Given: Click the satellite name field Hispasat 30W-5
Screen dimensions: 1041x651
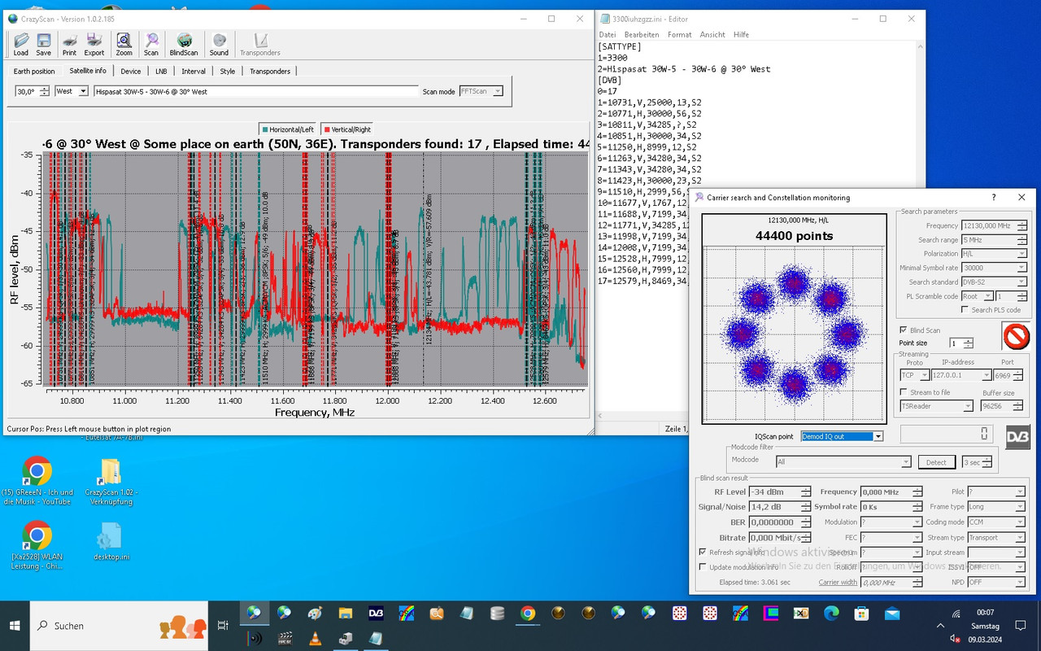Looking at the screenshot, I should [256, 91].
